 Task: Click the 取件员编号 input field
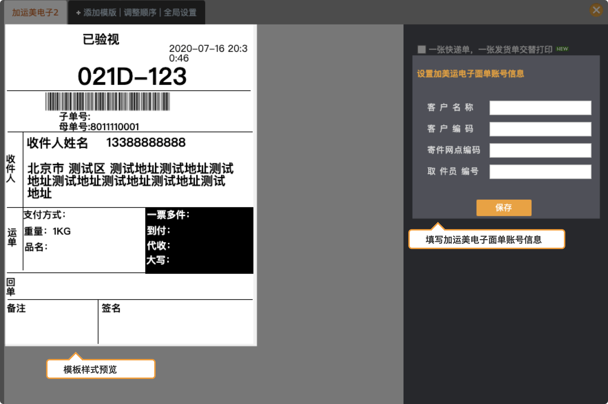coord(540,172)
